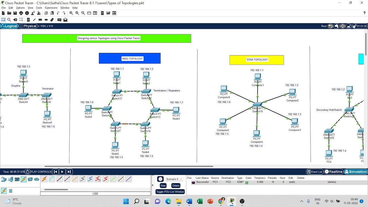Image resolution: width=368 pixels, height=207 pixels.
Task: Open Microsoft Word from taskbar
Action: click(x=189, y=201)
